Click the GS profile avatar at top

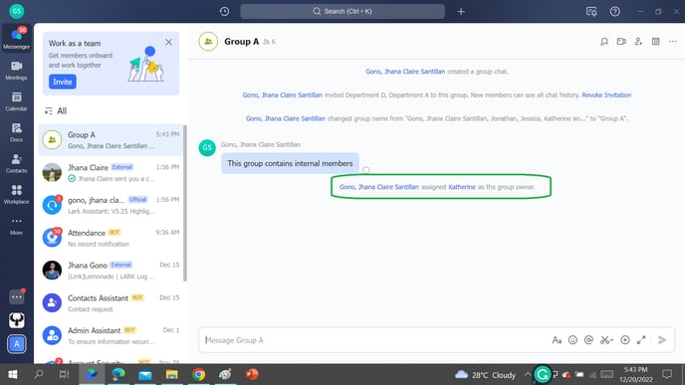coord(17,11)
